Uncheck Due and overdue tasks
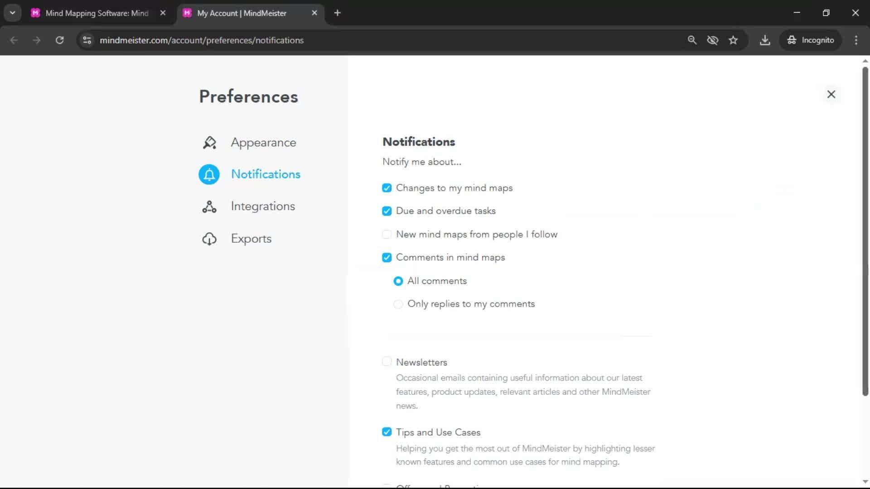 [x=387, y=211]
